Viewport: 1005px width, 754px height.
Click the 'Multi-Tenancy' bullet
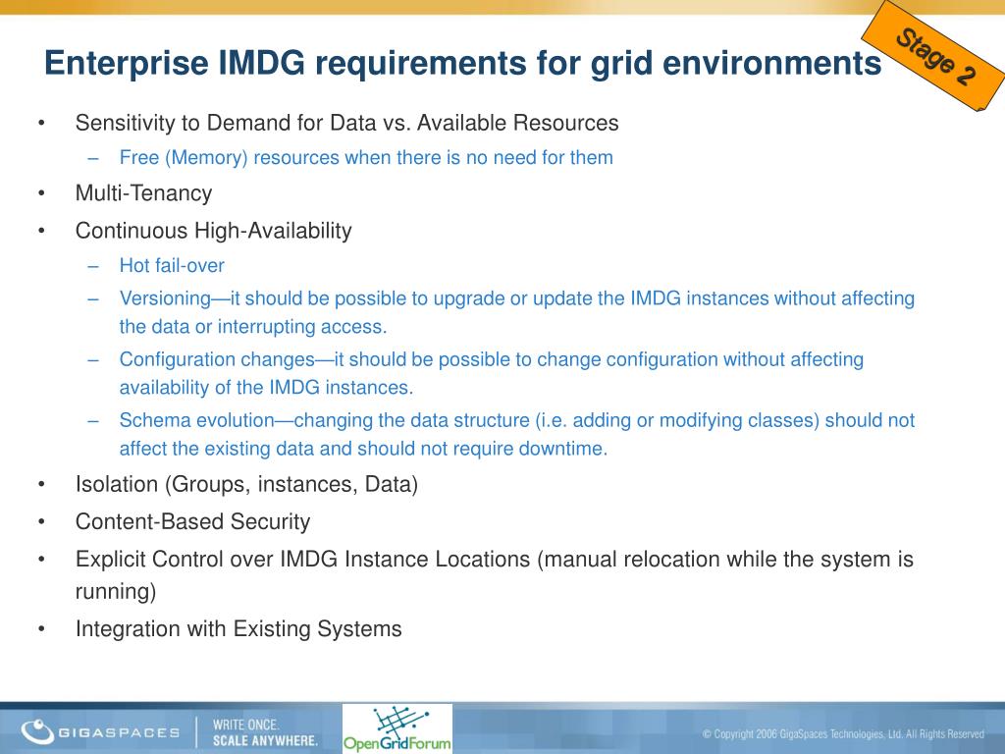click(x=143, y=193)
